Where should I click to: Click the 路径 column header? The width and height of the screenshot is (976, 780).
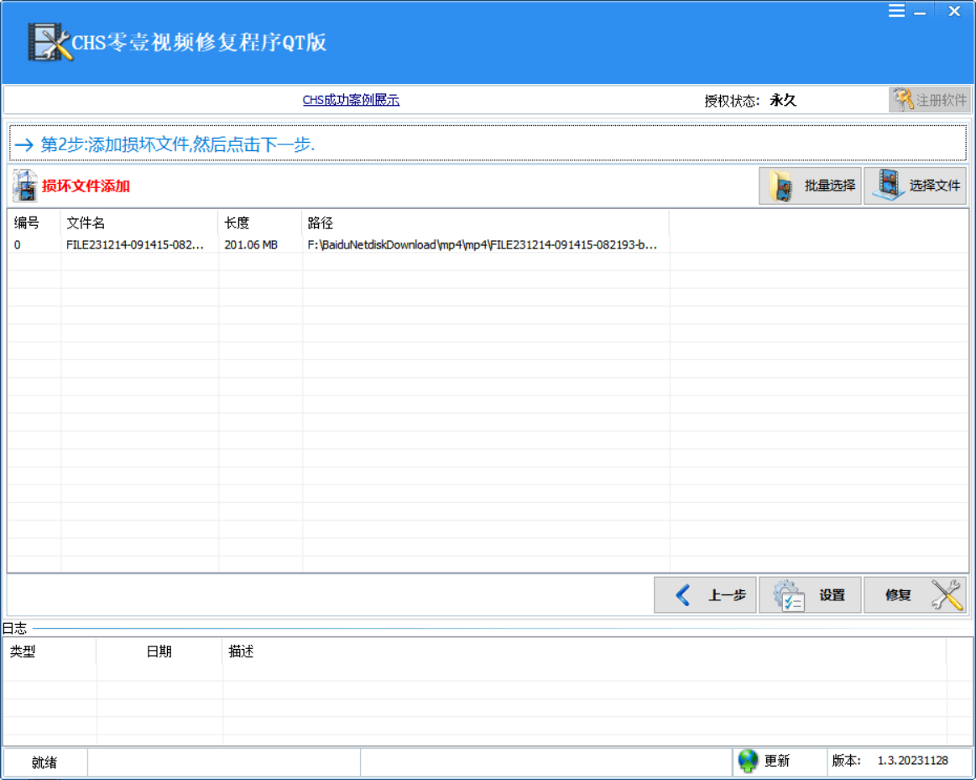[486, 222]
